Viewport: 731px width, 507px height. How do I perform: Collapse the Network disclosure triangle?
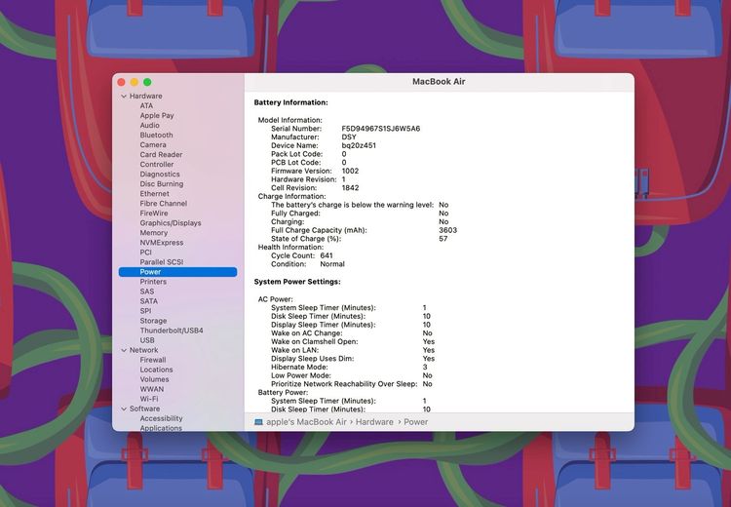124,350
